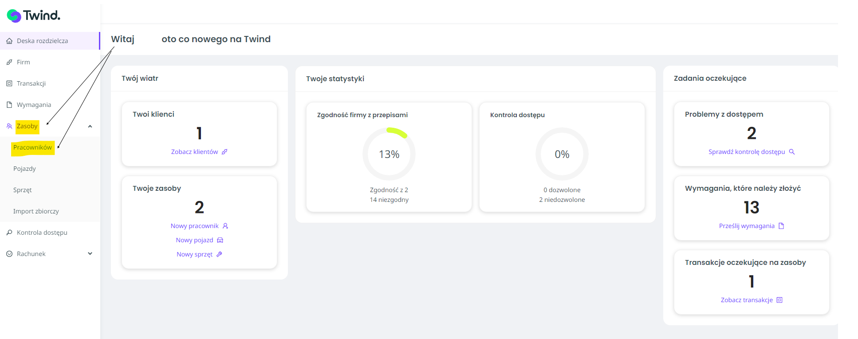Screen dimensions: 858x339
Task: Click the document icon beside Wymagania
Action: (9, 105)
